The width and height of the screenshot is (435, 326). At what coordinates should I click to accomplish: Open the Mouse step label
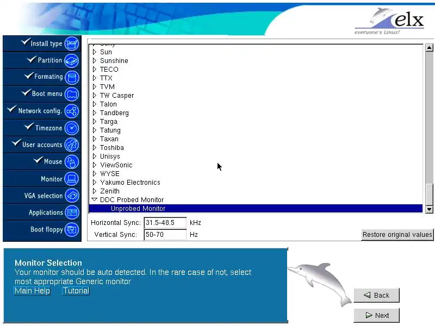(53, 161)
